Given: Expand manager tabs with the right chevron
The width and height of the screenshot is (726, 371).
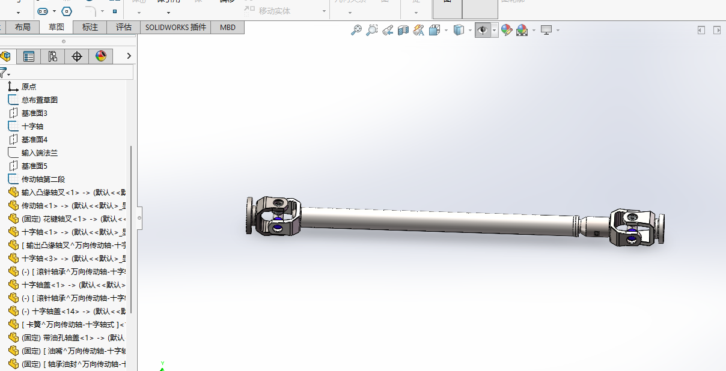Looking at the screenshot, I should (129, 56).
